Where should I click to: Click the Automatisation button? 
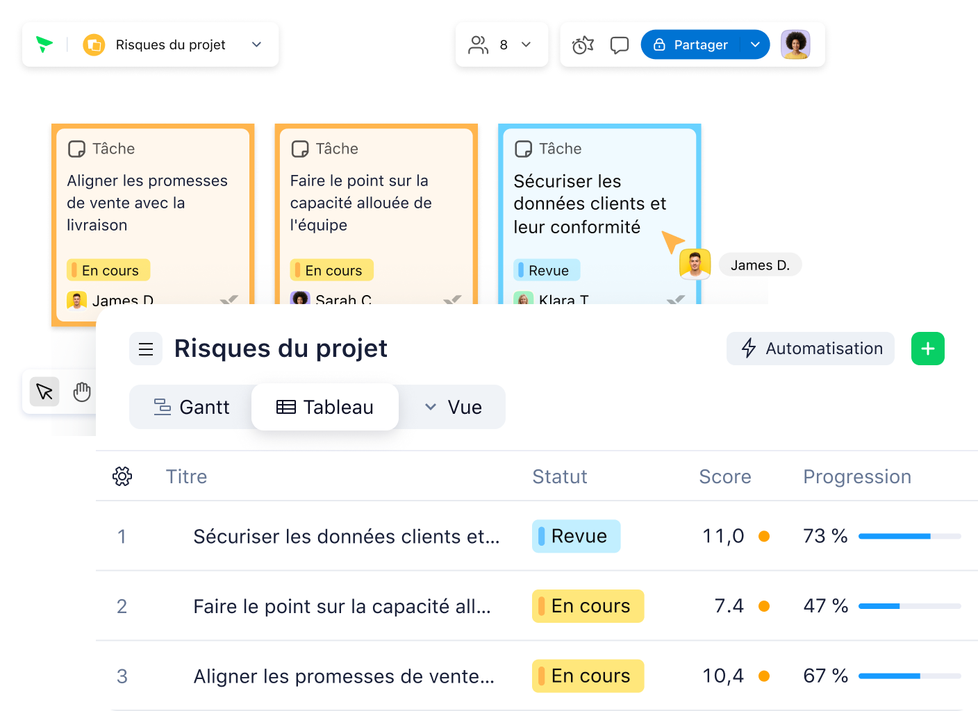tap(811, 349)
